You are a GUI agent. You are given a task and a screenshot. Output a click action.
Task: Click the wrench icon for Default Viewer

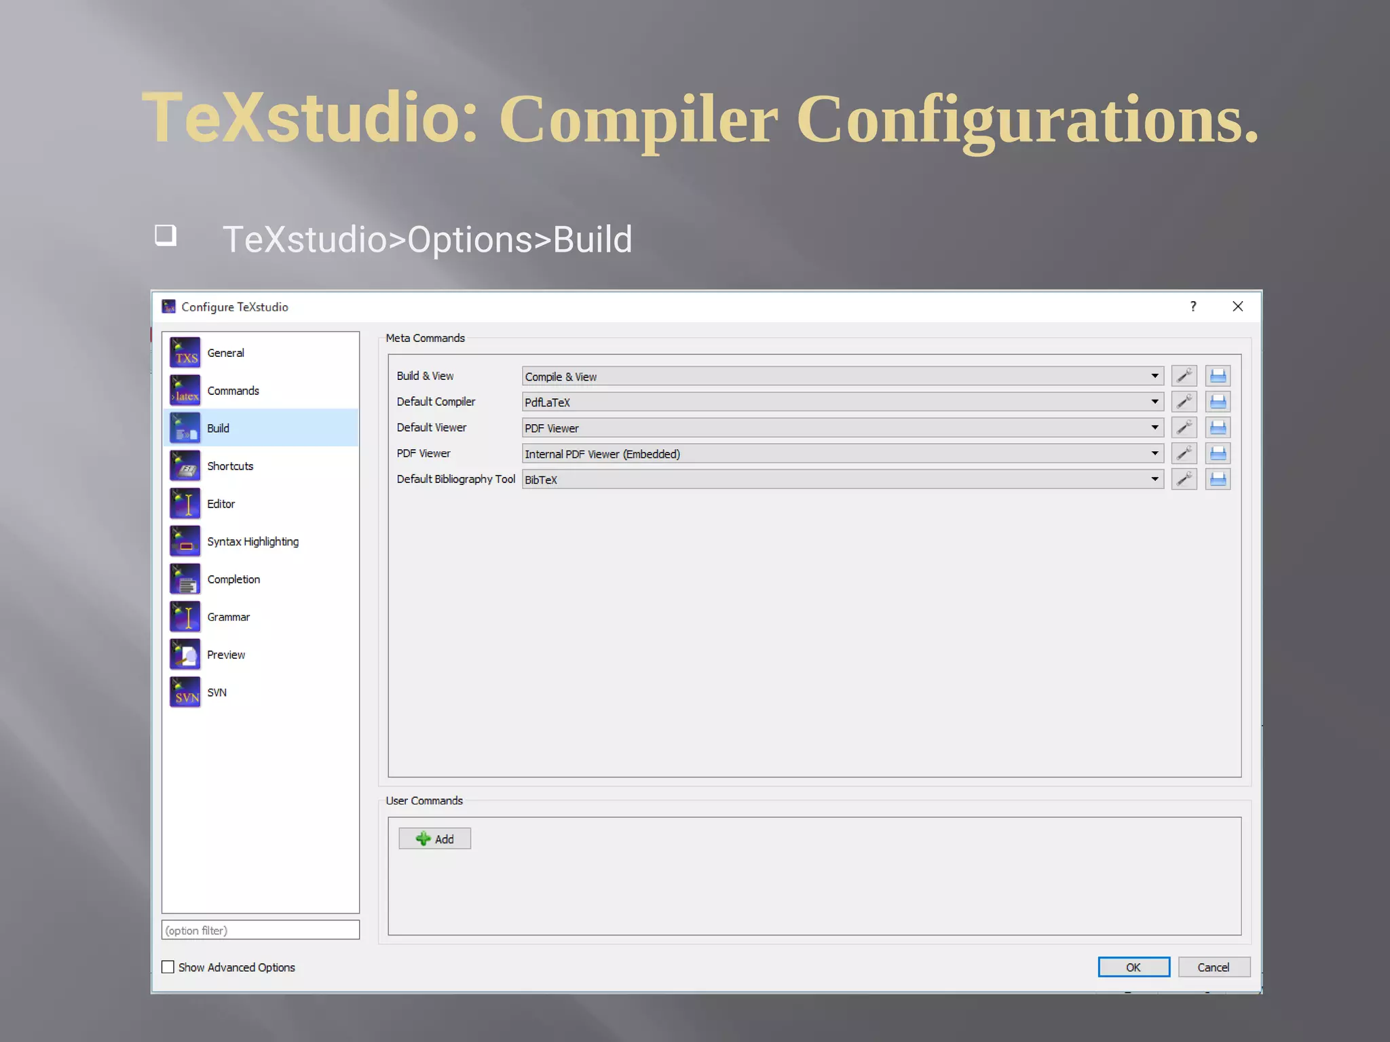[x=1184, y=427]
